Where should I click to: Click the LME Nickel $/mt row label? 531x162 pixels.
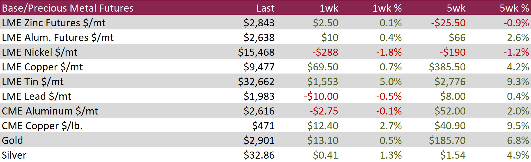click(40, 52)
